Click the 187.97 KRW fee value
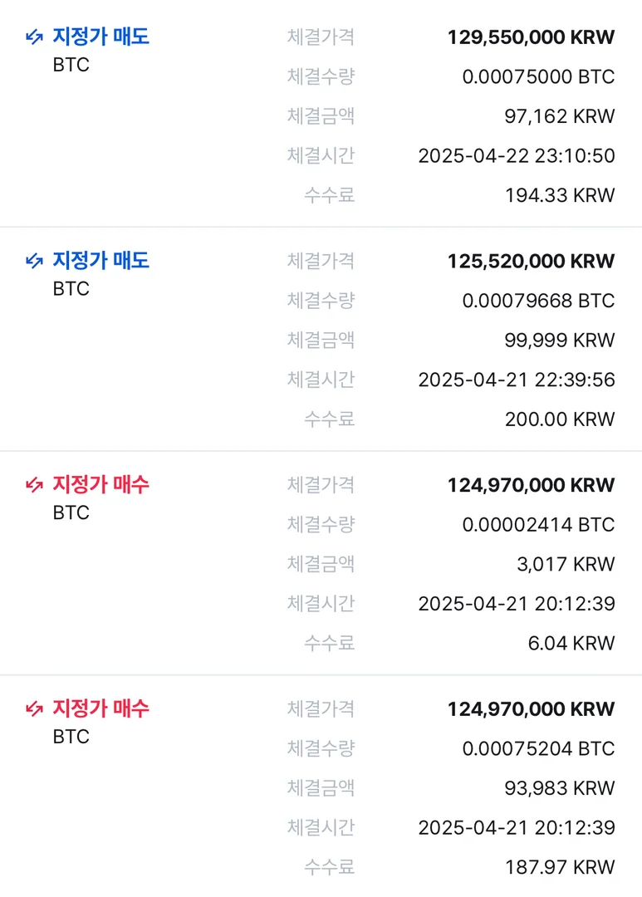The image size is (642, 897). click(x=559, y=867)
